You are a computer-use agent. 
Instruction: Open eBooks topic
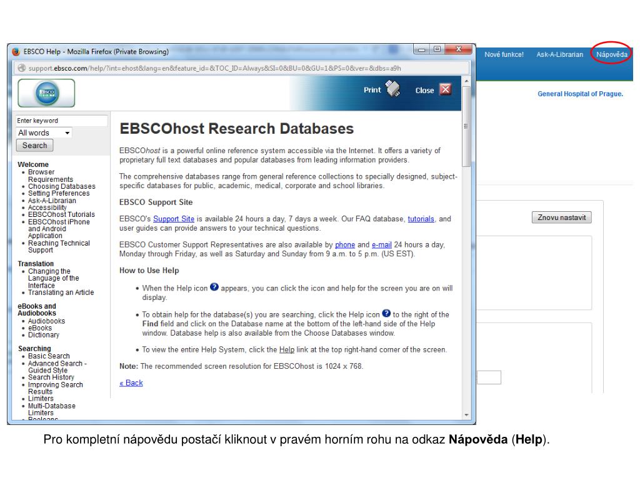pos(40,328)
